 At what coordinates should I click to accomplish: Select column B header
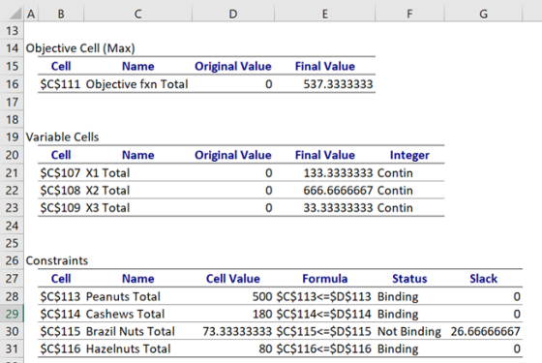(x=61, y=14)
